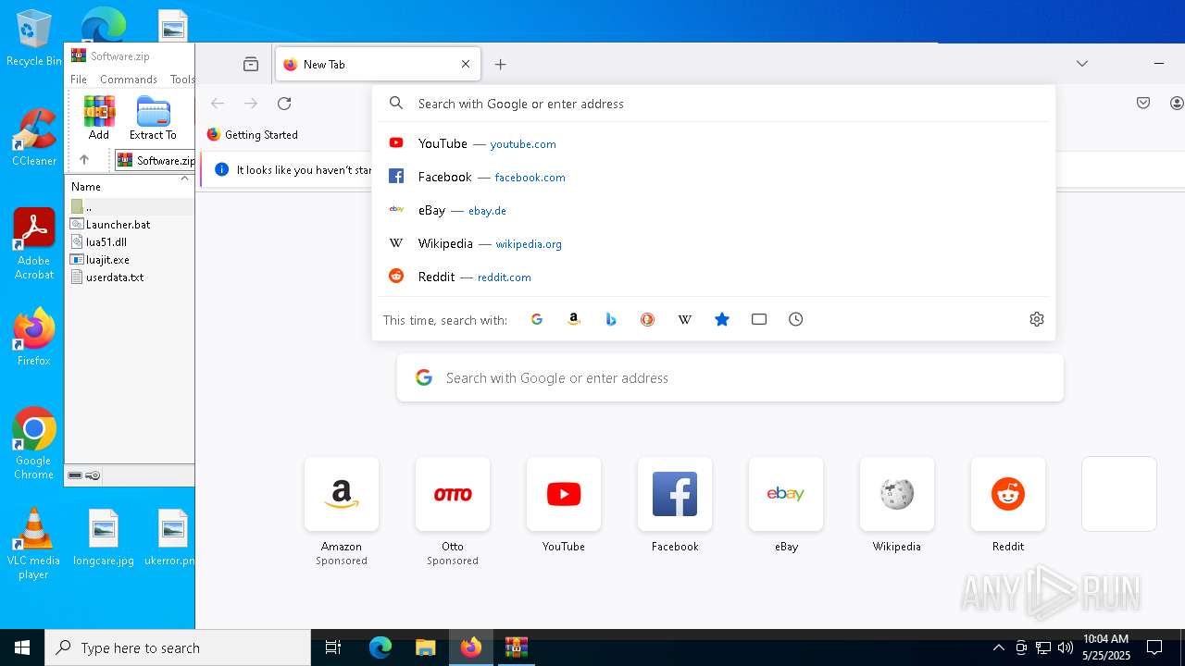This screenshot has height=666, width=1185.
Task: Select Wikipedia wikipedia.org suggestion
Action: point(714,243)
